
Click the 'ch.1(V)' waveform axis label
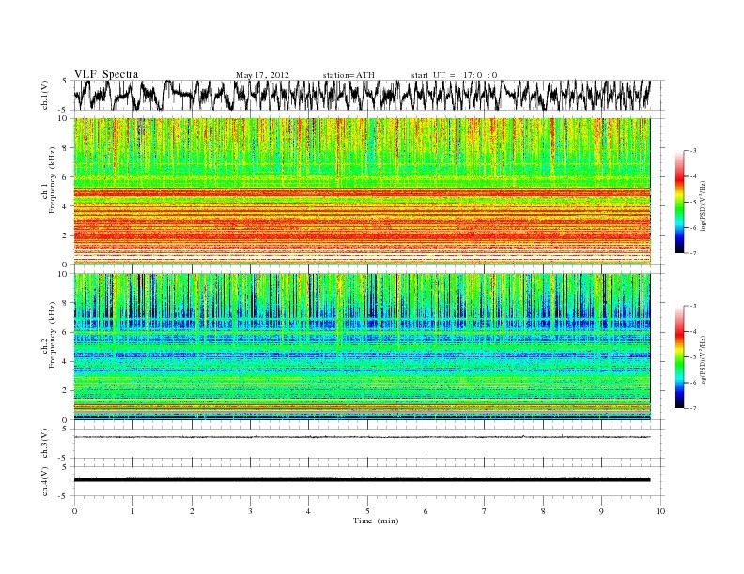coord(44,95)
